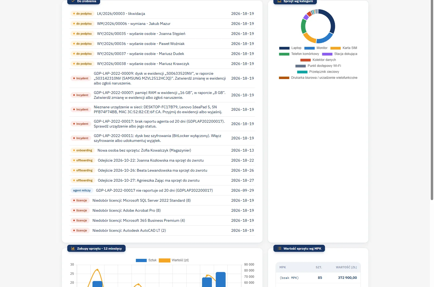Screen dimensions: 434x287
Task: Toggle Stacja dokująca legend entry
Action: click(x=340, y=54)
